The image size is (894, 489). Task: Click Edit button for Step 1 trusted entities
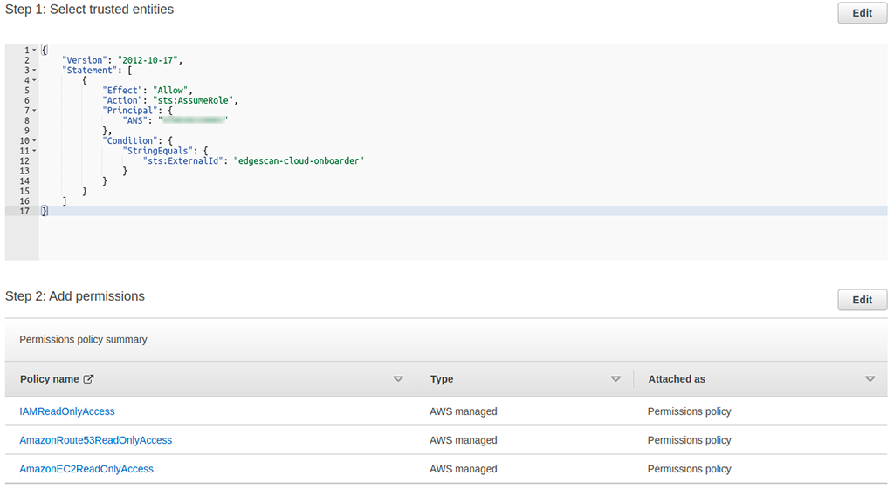click(x=862, y=13)
